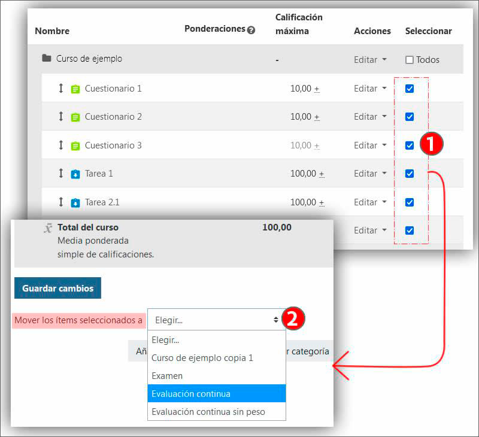
Task: Check the Todos select-all checkbox
Action: pos(410,60)
